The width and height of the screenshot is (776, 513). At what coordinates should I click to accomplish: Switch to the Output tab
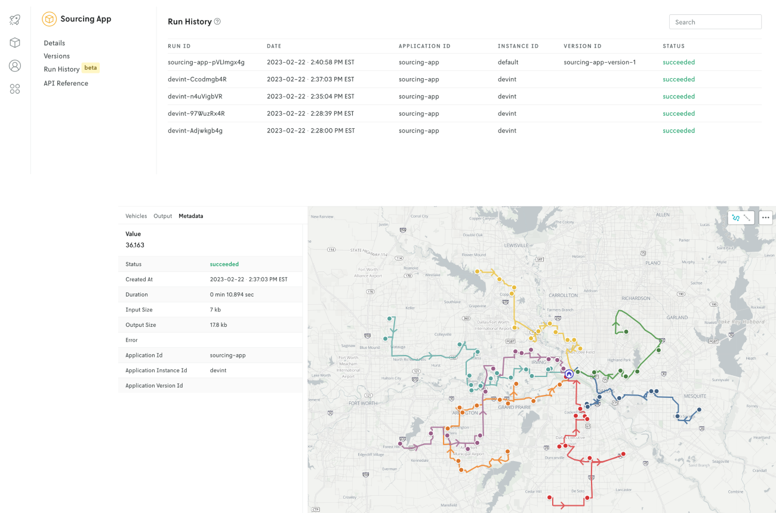162,216
